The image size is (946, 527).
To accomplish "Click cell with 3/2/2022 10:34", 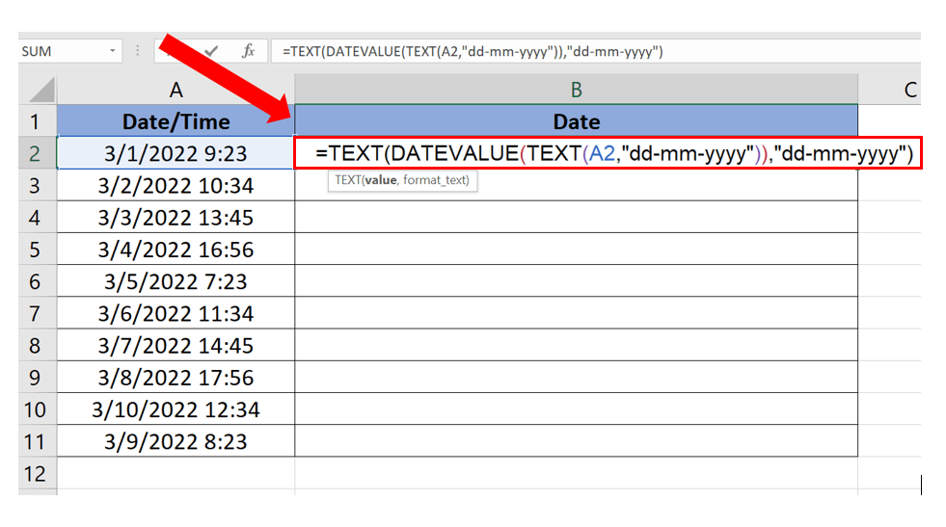I will (176, 186).
